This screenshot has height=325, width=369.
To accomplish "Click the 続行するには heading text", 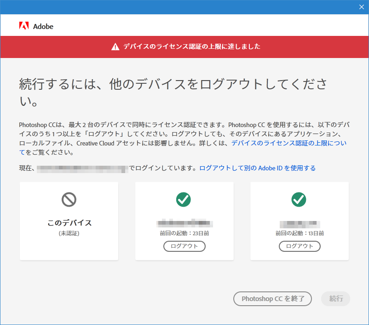I will click(173, 92).
